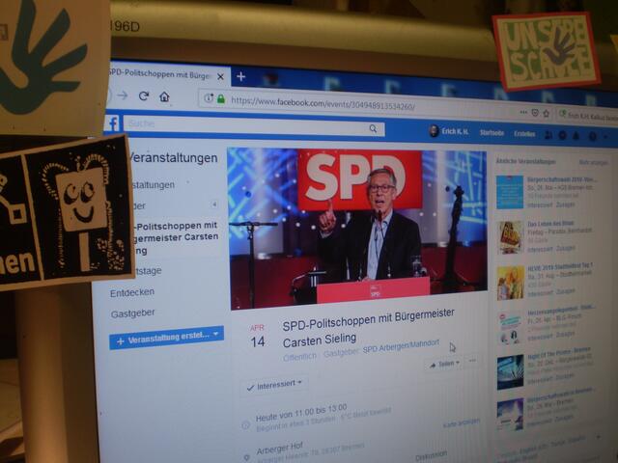Open a new browser tab with the plus
This screenshot has width=618, height=463.
point(240,76)
